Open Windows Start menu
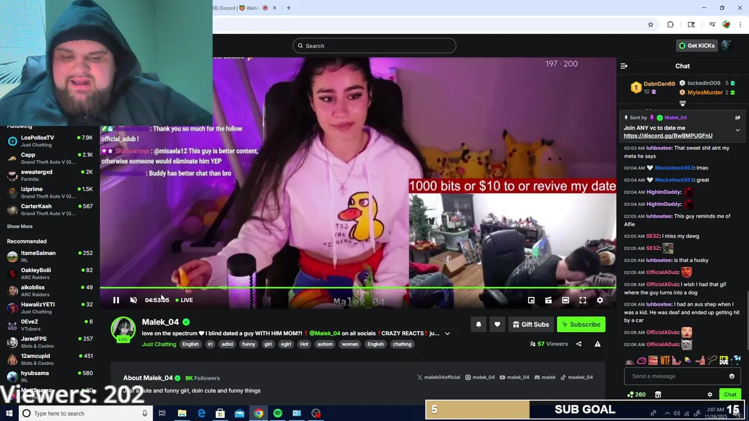 [9, 413]
